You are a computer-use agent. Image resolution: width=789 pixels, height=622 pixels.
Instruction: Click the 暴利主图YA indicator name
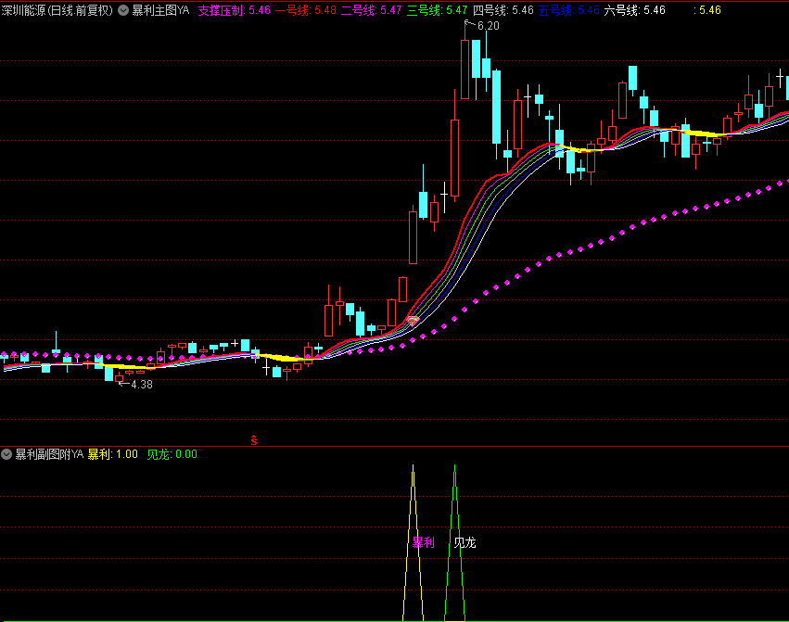[x=160, y=10]
